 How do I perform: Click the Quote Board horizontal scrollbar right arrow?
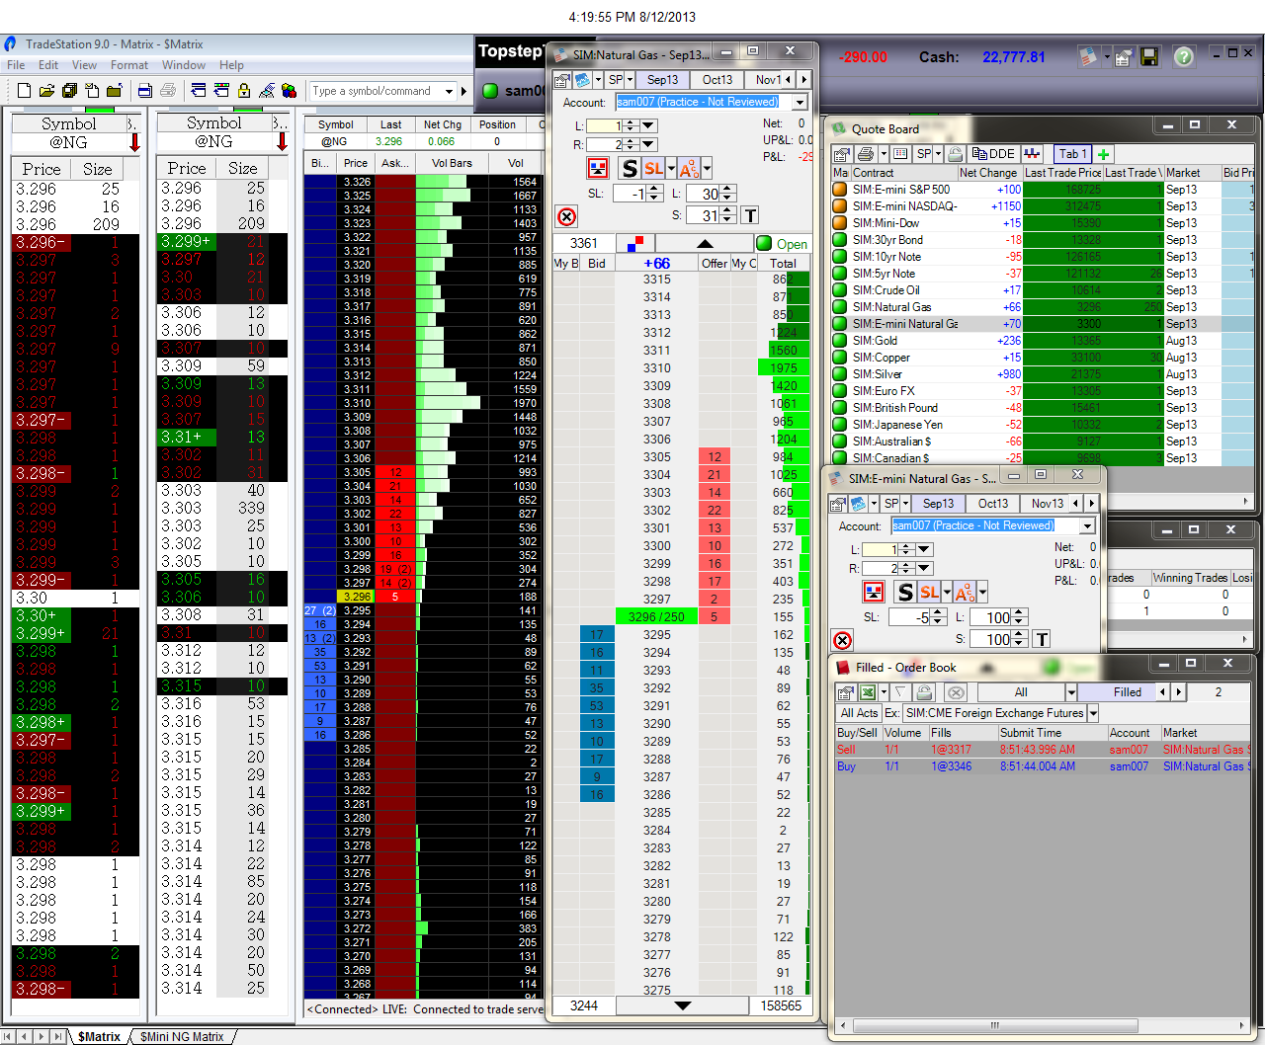(1246, 503)
